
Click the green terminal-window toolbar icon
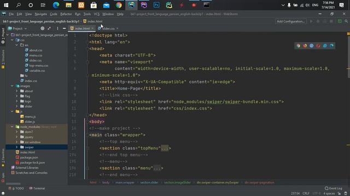click(340, 21)
